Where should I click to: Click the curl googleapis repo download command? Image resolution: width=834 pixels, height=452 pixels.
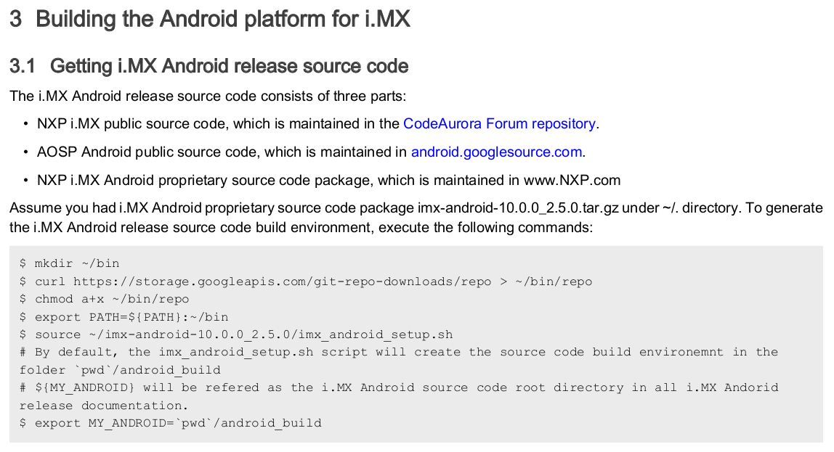point(306,282)
